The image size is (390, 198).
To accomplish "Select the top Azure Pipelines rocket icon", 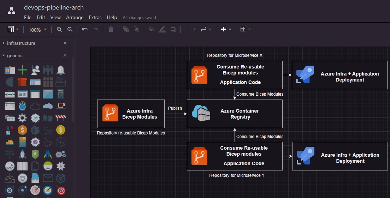I will coord(305,74).
